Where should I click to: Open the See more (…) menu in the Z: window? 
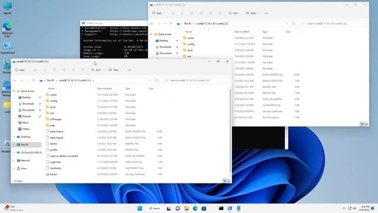click(266, 13)
